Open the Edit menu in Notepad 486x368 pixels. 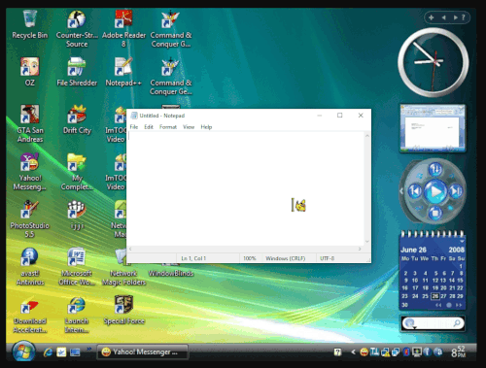[149, 127]
